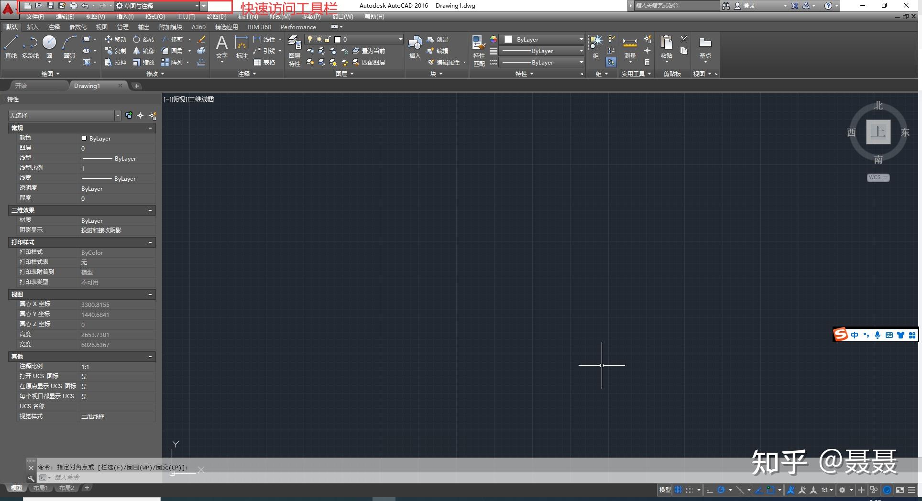Open the workspace dropdown (草图与注释)
Screen dimensions: 922x501
[158, 6]
